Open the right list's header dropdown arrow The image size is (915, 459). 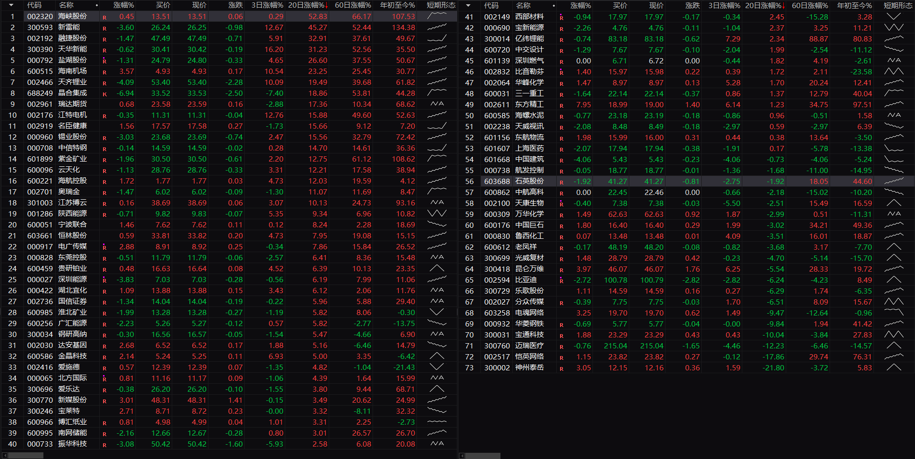pos(468,5)
